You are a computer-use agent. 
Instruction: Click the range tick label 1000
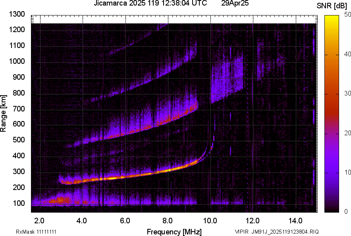pos(17,61)
